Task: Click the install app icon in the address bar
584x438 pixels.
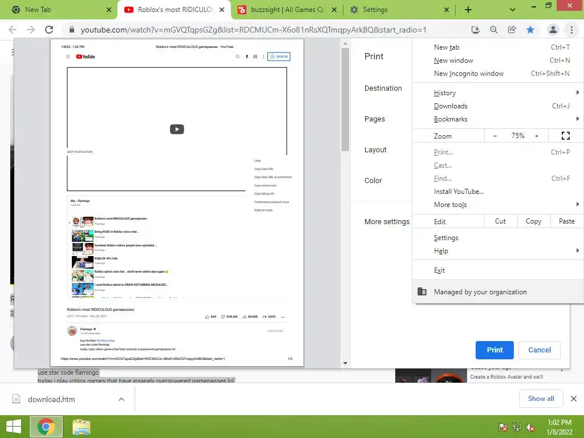Action: [475, 30]
